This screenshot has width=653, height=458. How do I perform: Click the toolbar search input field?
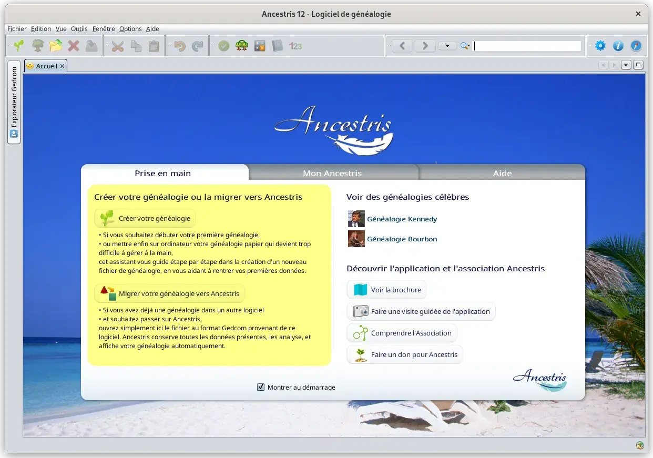tap(527, 46)
